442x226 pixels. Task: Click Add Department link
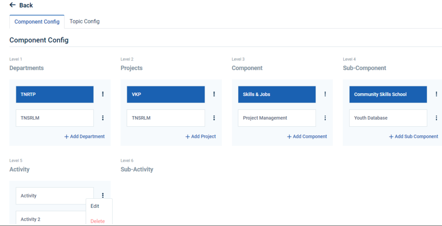pos(85,137)
